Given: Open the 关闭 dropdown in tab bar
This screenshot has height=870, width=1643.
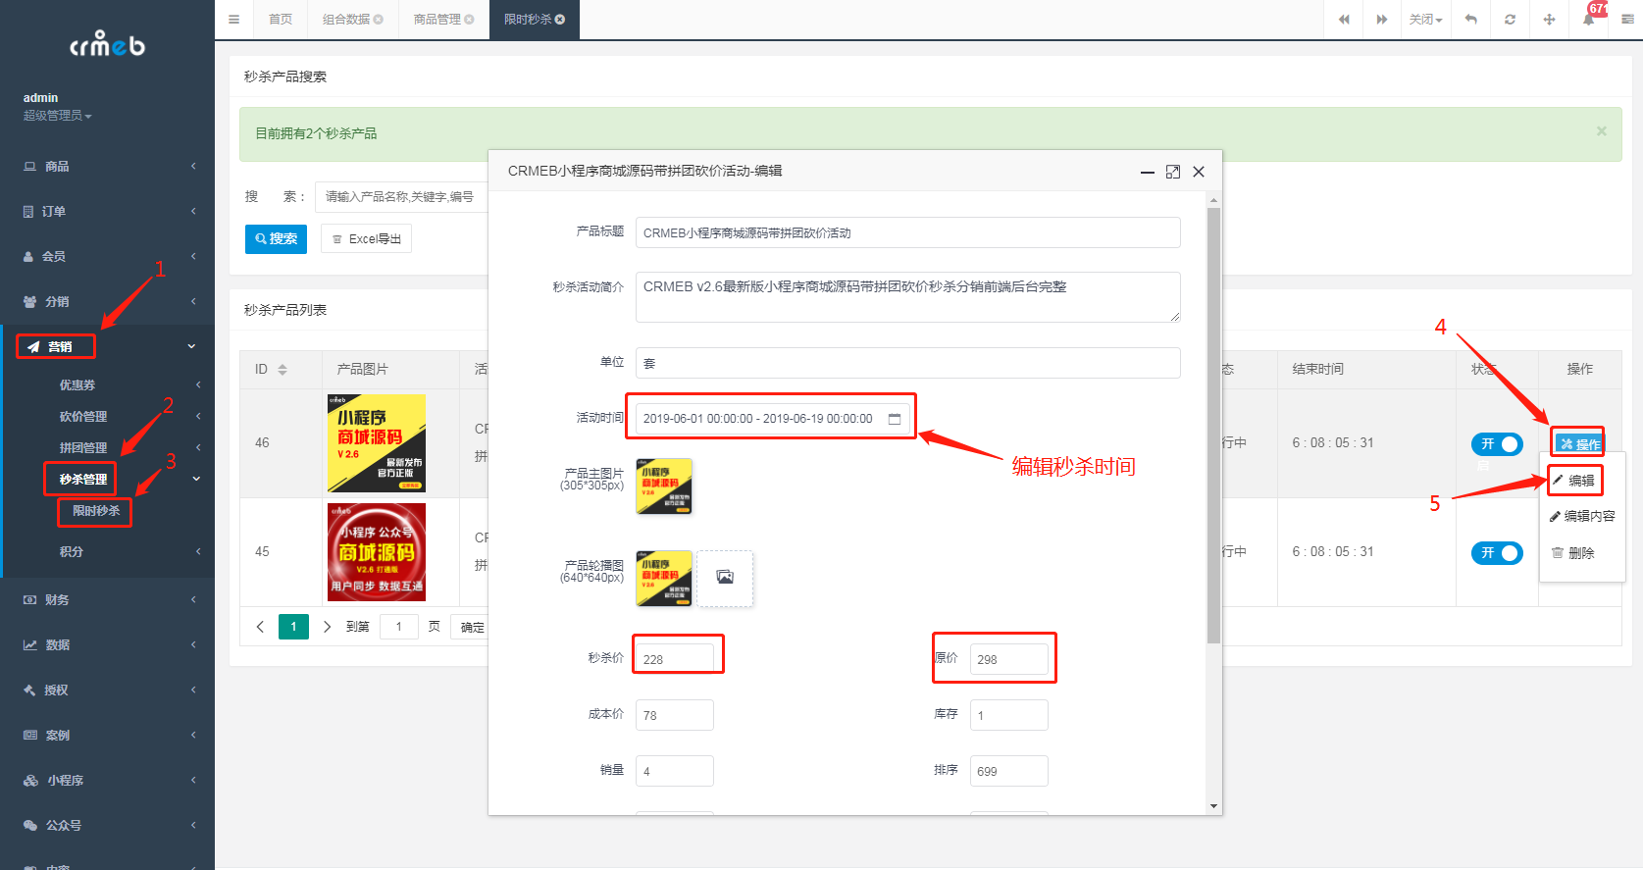Looking at the screenshot, I should 1425,19.
